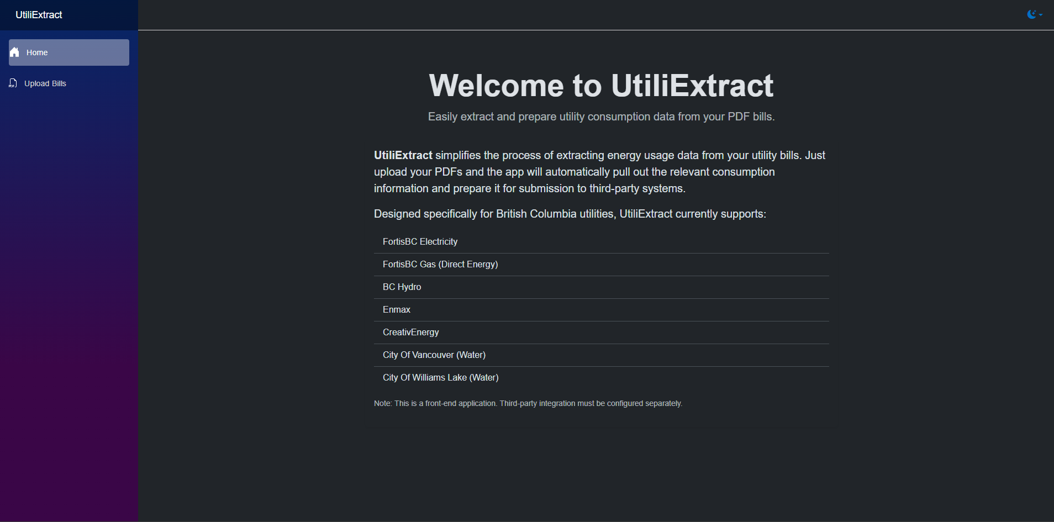1054x522 pixels.
Task: Click the Upload Bills document icon
Action: tap(13, 83)
